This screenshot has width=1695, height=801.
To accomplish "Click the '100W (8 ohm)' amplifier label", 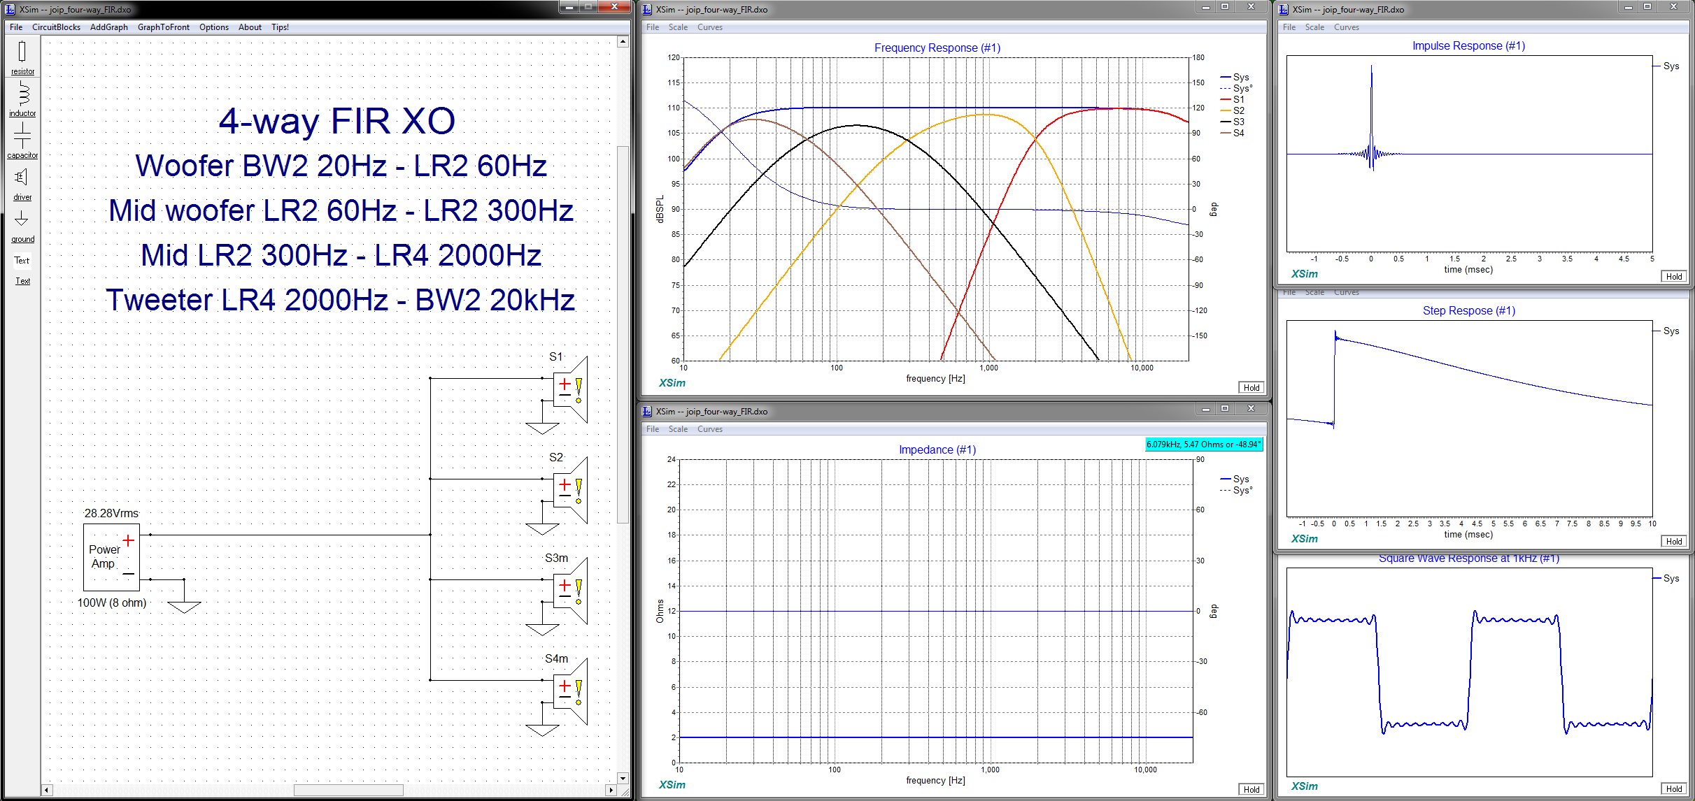I will click(x=112, y=603).
